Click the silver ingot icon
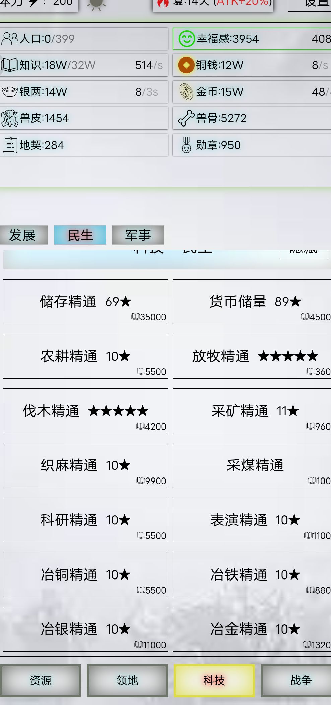331x705 pixels. point(10,92)
